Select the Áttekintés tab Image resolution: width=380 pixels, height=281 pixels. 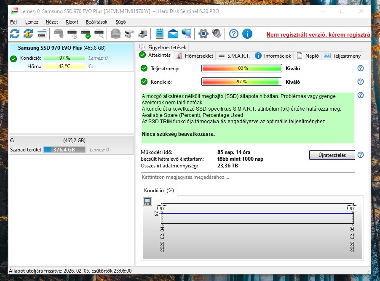[x=155, y=55]
